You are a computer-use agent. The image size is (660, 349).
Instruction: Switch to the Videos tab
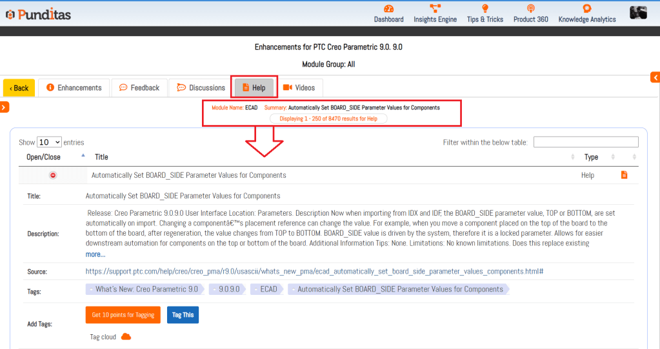(299, 88)
